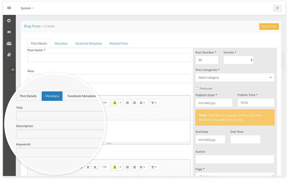
Task: Select the Facebook Metadata tab in top row
Action: (x=89, y=44)
